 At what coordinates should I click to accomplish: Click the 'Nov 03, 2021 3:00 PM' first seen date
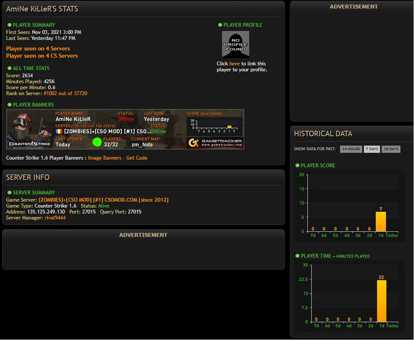[x=56, y=32]
